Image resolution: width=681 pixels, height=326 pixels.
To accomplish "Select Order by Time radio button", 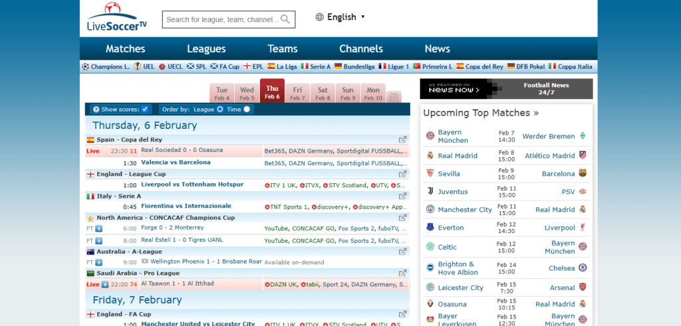I will [247, 110].
